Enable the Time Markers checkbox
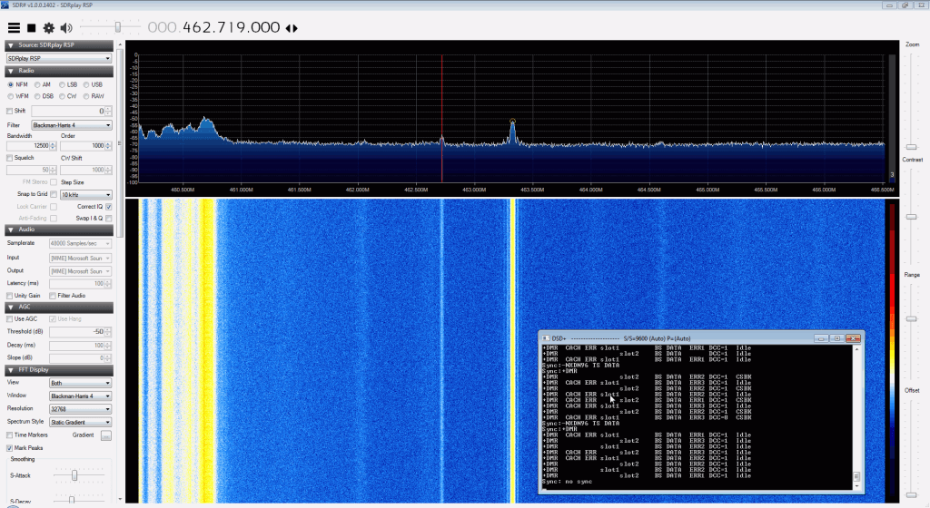This screenshot has width=930, height=508. tap(9, 435)
